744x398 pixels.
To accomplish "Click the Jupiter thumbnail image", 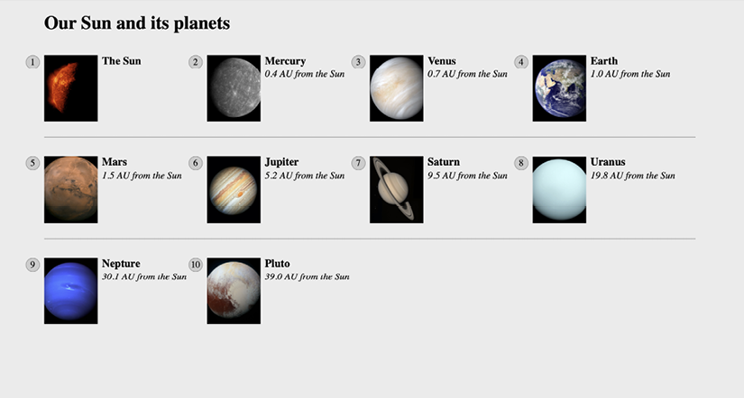I will coord(234,189).
